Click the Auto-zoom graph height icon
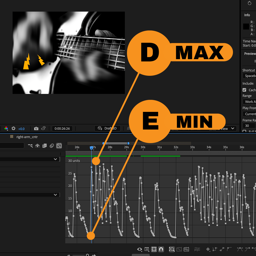This screenshot has height=256, width=256. (x=172, y=249)
